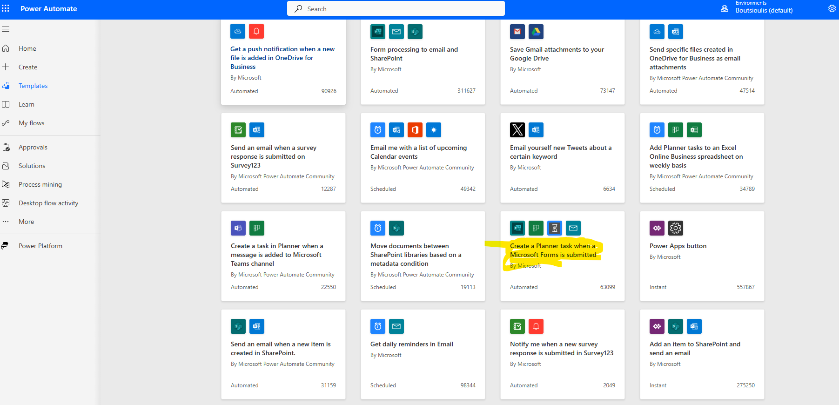This screenshot has width=839, height=405.
Task: Click the Environments icon in header
Action: (725, 8)
